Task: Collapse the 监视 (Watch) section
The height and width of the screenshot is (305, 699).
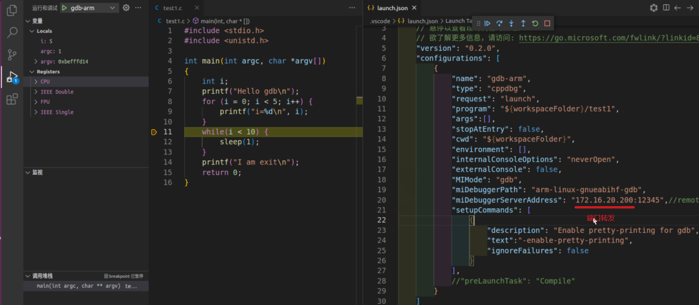Action: (x=28, y=172)
